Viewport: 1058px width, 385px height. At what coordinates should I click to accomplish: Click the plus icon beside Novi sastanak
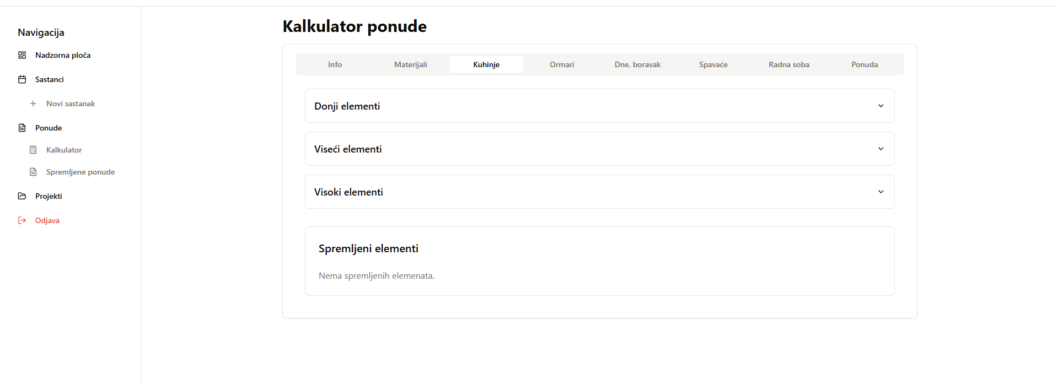click(x=33, y=104)
